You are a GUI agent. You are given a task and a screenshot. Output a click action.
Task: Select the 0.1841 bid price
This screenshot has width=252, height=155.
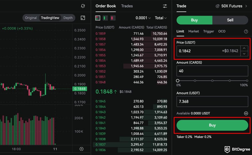101,123
